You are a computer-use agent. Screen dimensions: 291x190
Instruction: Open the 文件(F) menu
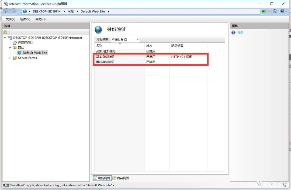coord(10,19)
